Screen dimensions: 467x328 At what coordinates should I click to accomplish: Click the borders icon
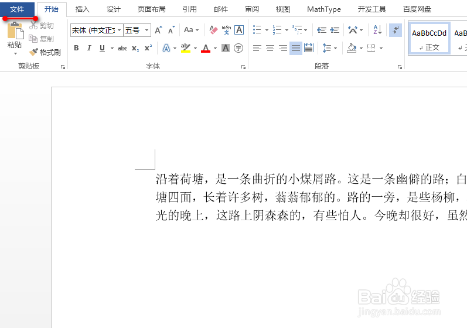coord(371,48)
